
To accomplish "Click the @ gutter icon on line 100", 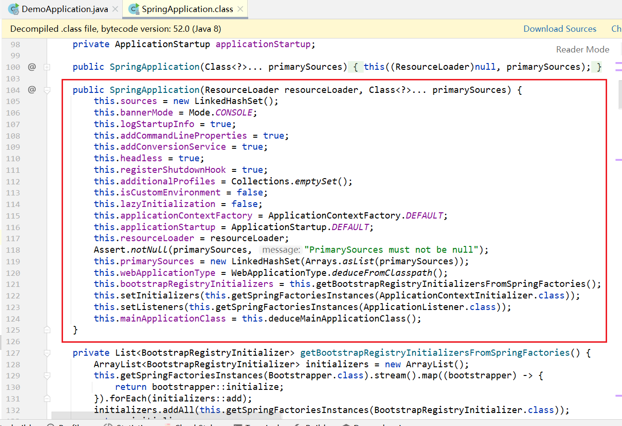I will [32, 67].
